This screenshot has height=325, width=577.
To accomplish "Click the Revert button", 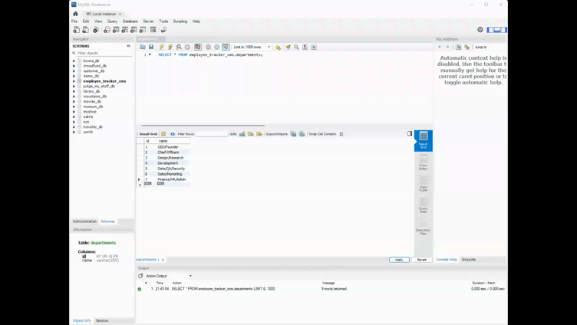I will (x=422, y=260).
